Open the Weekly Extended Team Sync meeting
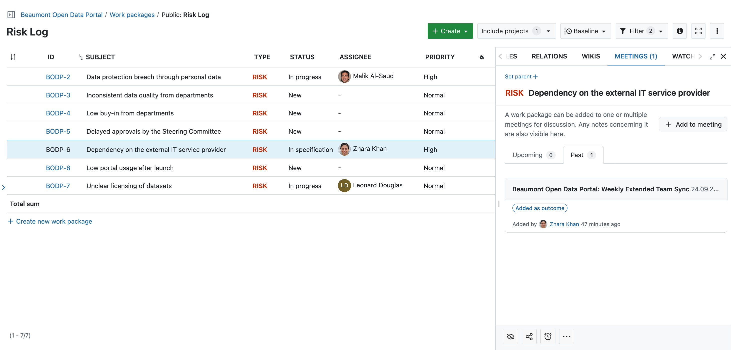This screenshot has height=350, width=731. click(x=600, y=189)
